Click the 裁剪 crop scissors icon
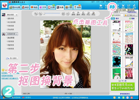This screenshot has height=100, width=139. tap(123, 7)
